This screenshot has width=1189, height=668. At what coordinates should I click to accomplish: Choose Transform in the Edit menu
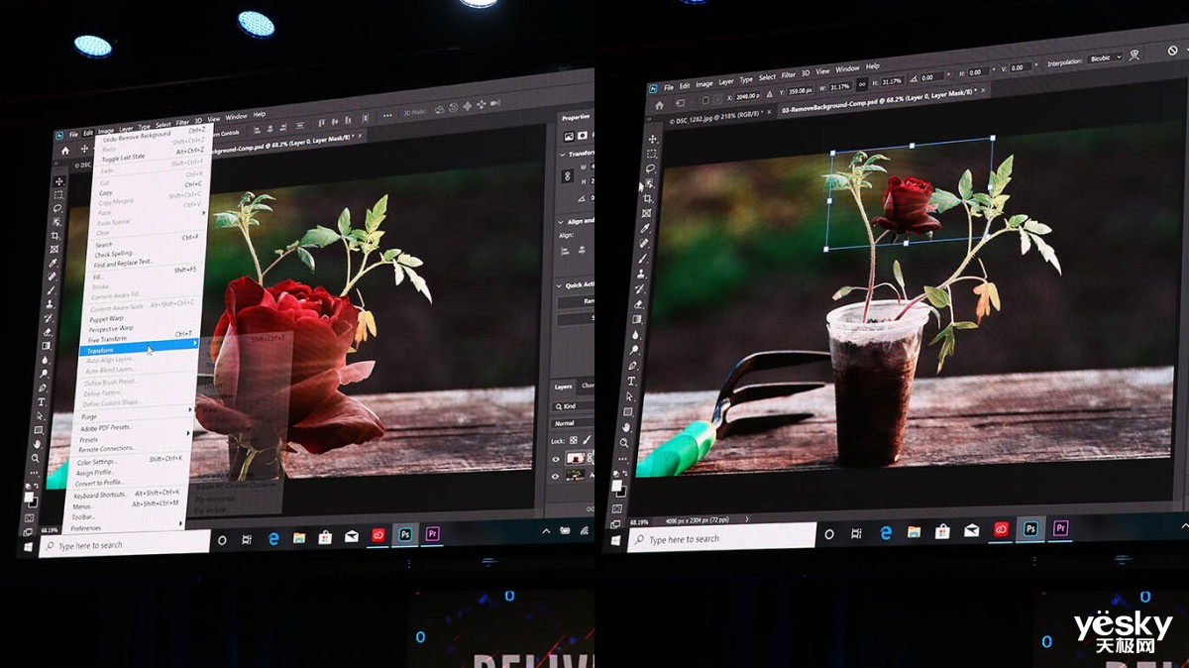(x=139, y=350)
